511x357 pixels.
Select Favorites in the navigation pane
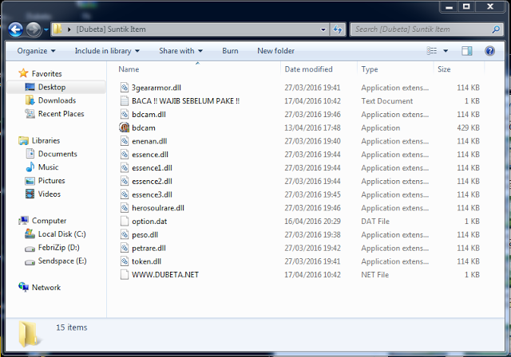point(46,74)
